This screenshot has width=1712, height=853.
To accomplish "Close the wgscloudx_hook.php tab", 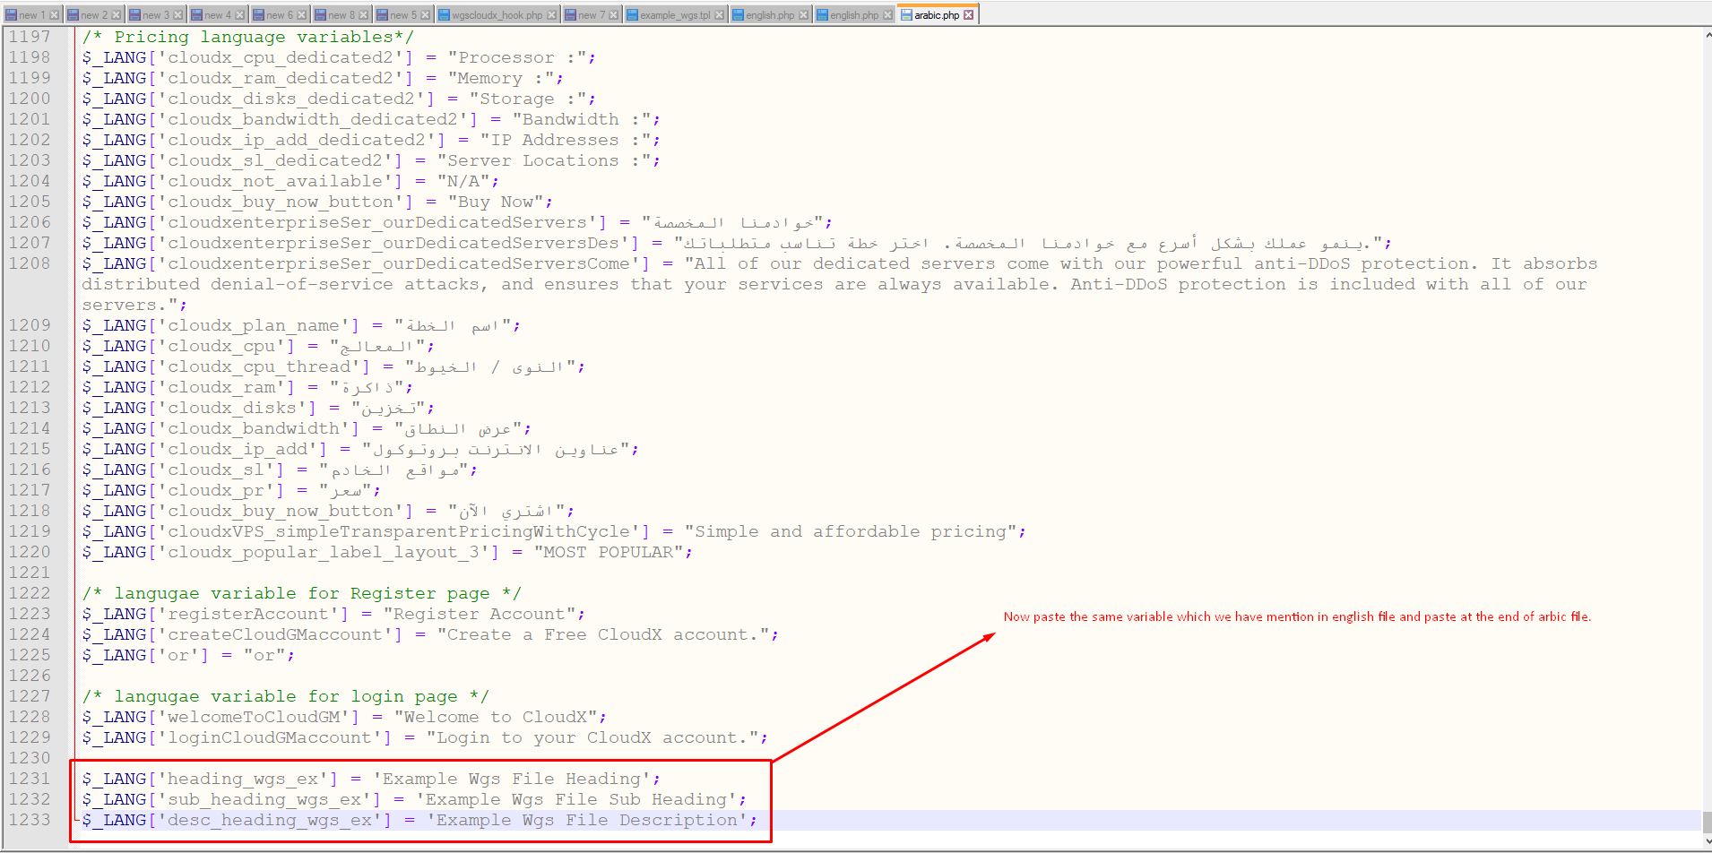I will 552,15.
